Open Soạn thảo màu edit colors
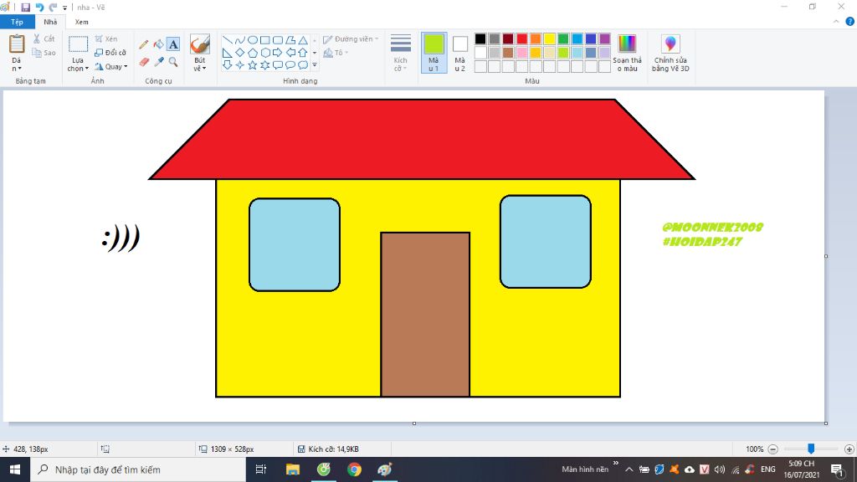 click(x=627, y=53)
